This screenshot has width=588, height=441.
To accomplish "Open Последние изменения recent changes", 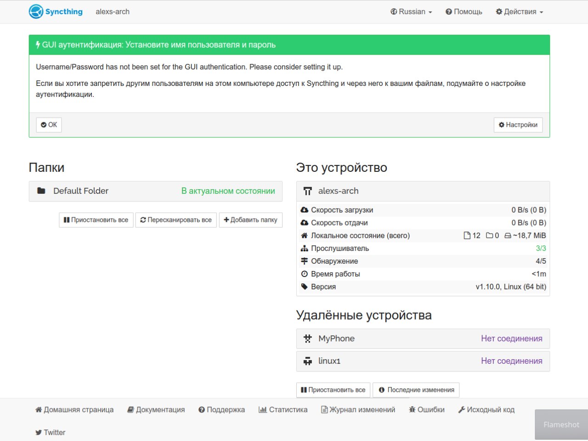I will [x=416, y=390].
